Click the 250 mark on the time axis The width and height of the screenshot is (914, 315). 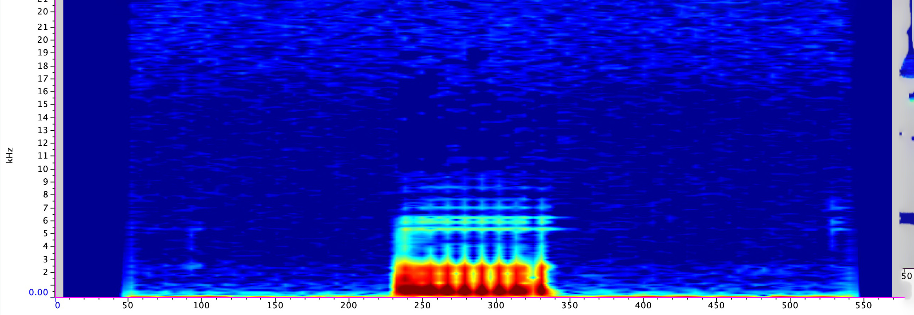point(422,305)
